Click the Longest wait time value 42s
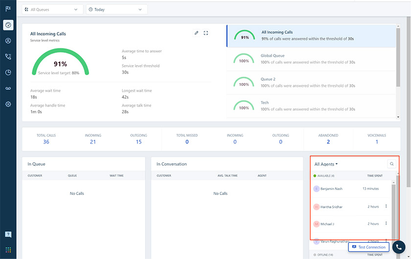Image resolution: width=411 pixels, height=259 pixels. (x=125, y=97)
